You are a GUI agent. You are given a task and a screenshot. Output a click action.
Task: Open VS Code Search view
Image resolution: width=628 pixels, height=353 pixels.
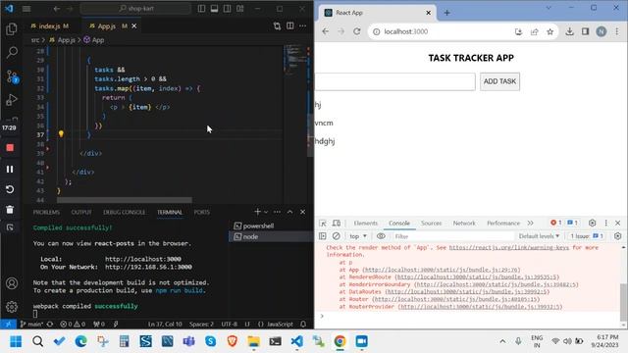point(12,52)
